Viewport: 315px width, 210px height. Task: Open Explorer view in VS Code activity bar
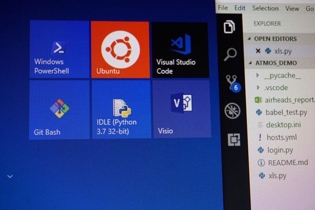pyautogui.click(x=229, y=26)
